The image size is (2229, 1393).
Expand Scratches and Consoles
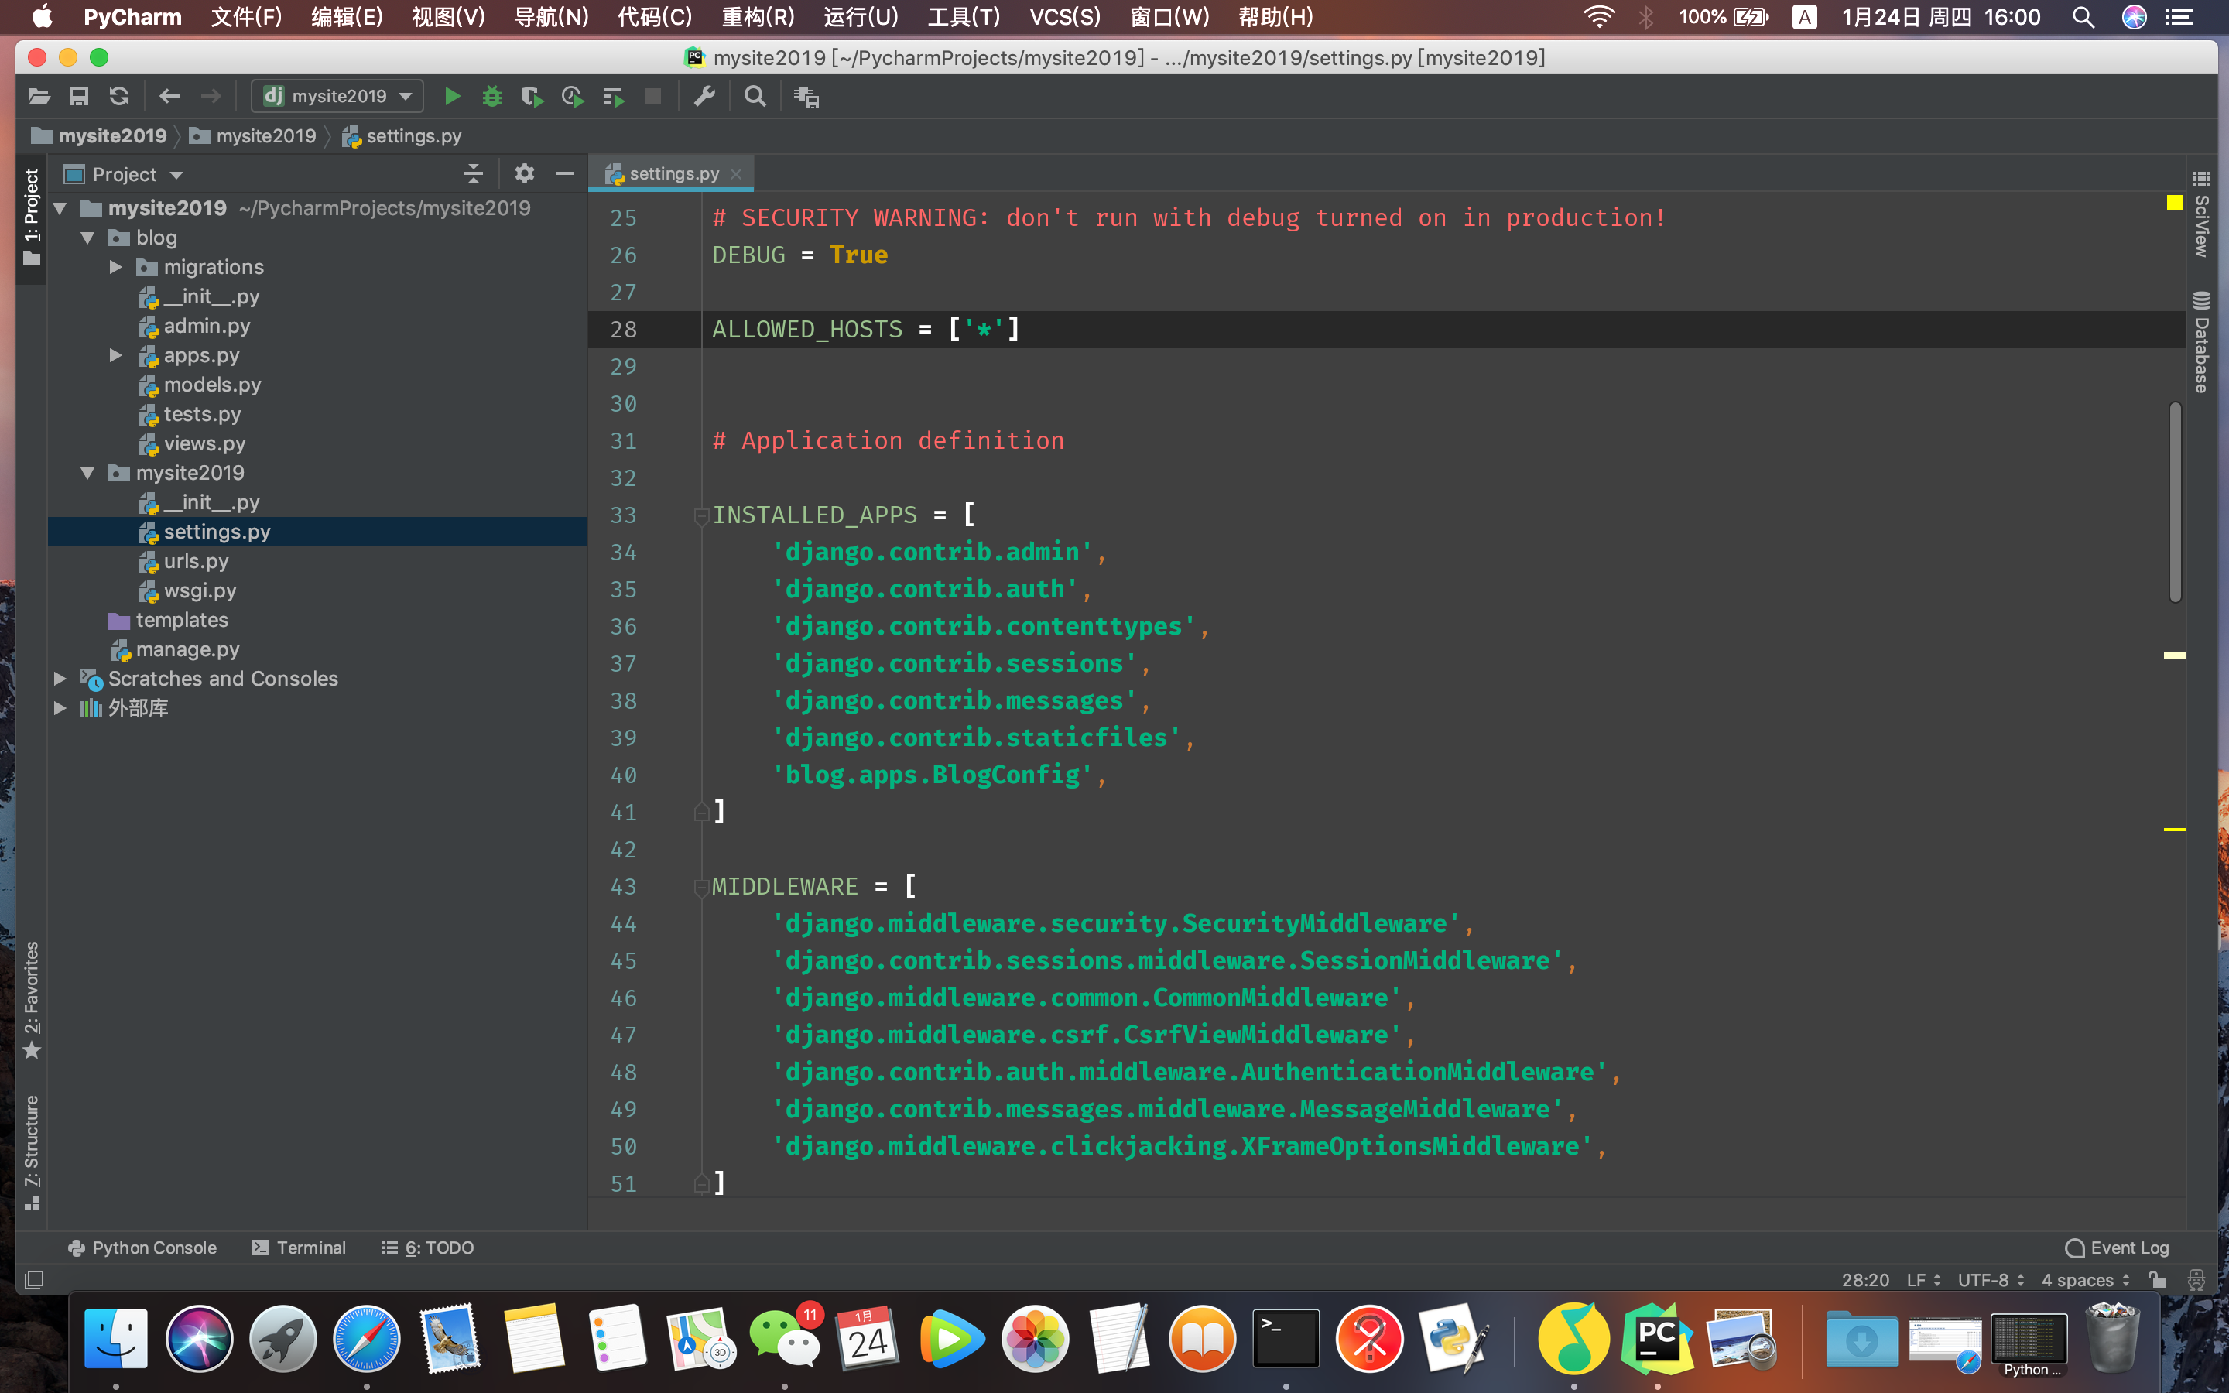(x=61, y=678)
